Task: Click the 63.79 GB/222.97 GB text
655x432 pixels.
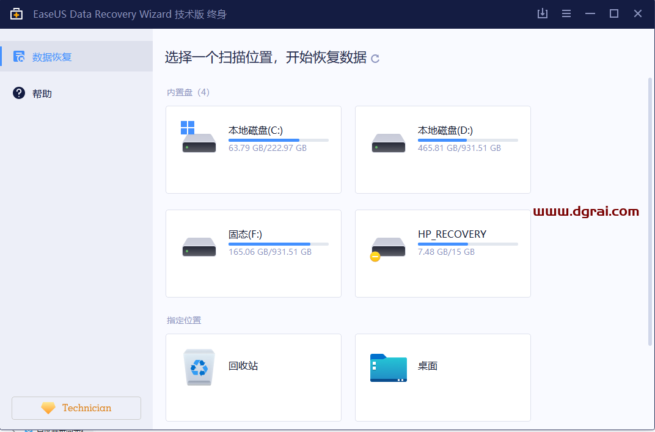Action: coord(268,148)
